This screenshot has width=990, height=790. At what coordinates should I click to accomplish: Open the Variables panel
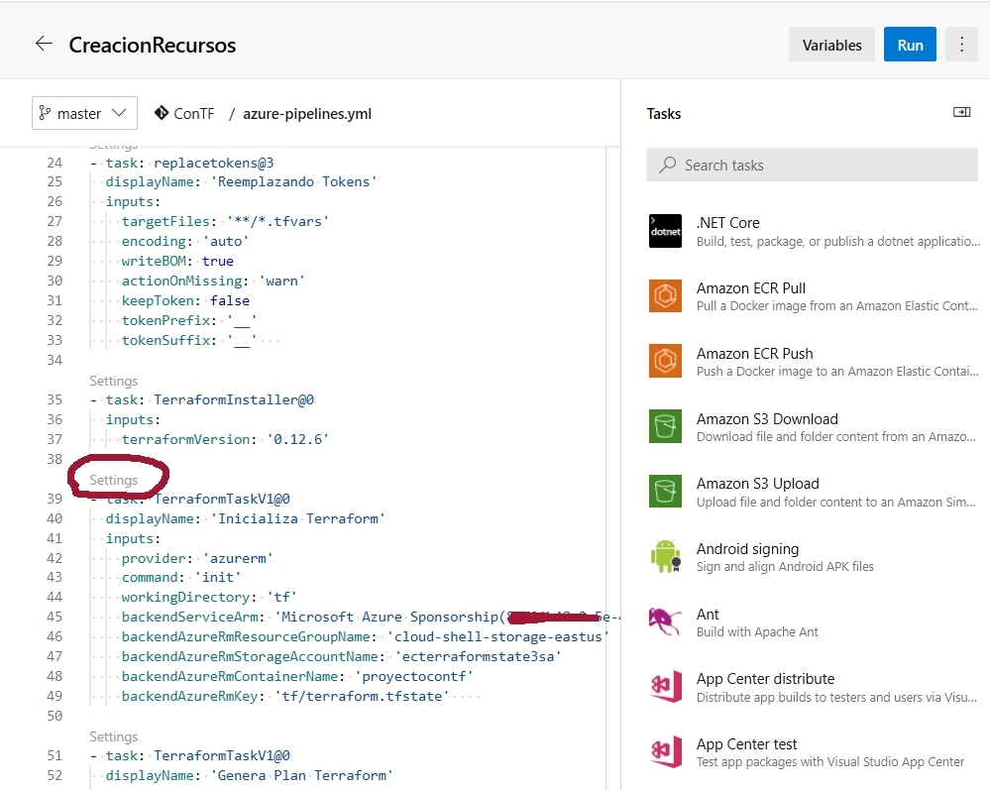tap(831, 45)
